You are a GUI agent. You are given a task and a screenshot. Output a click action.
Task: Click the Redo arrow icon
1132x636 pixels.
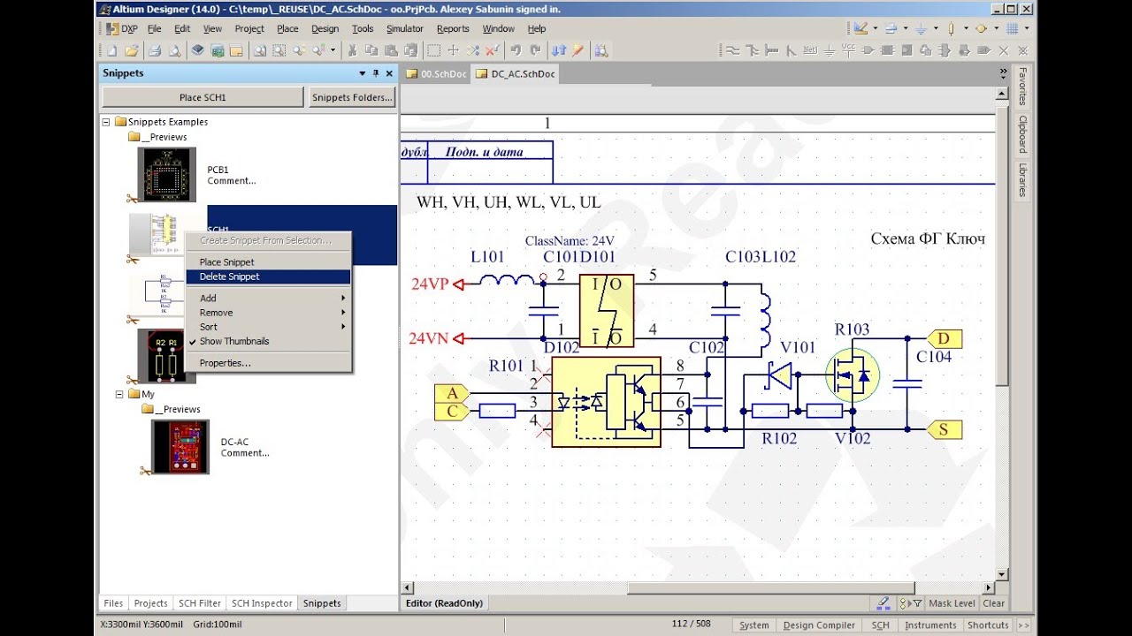[535, 50]
